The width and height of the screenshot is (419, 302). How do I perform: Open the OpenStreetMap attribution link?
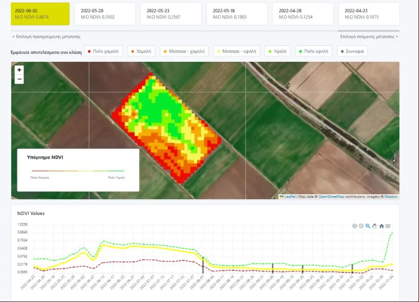pyautogui.click(x=331, y=197)
